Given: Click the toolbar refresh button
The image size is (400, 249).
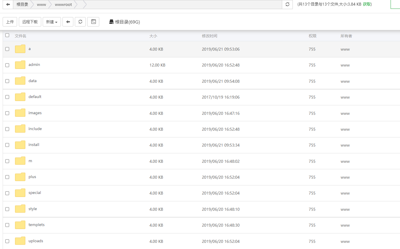Looking at the screenshot, I should [x=80, y=22].
